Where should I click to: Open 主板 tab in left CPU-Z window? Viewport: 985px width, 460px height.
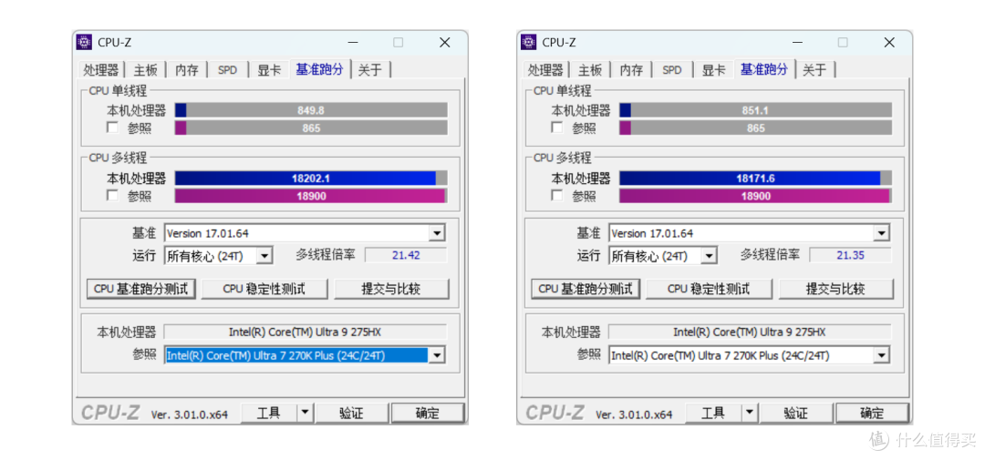(146, 69)
